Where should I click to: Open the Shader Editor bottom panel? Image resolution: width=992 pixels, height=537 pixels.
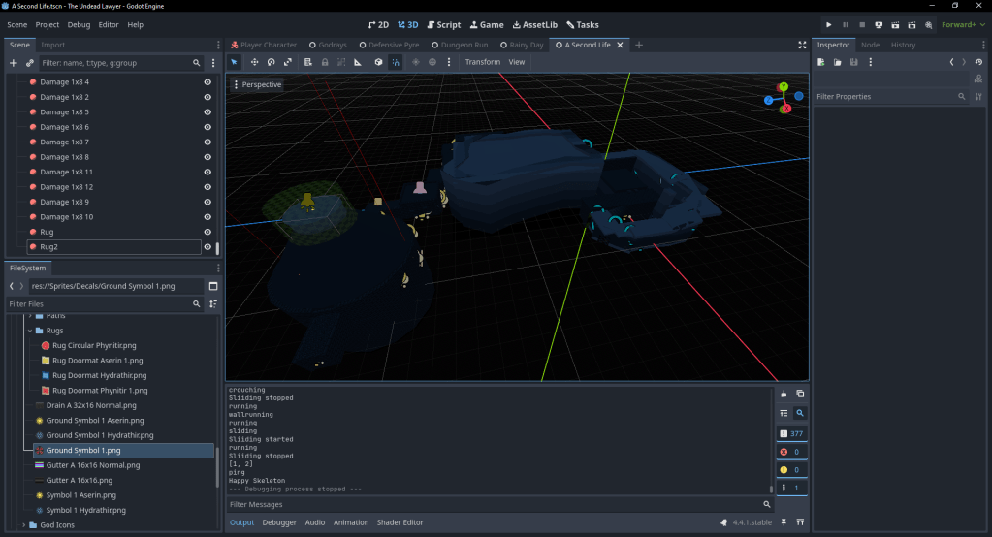(x=400, y=522)
